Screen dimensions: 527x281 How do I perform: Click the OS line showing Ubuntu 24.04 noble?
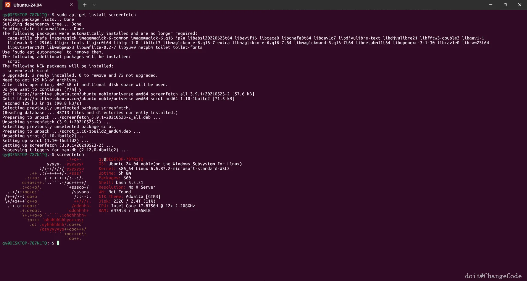coord(170,164)
